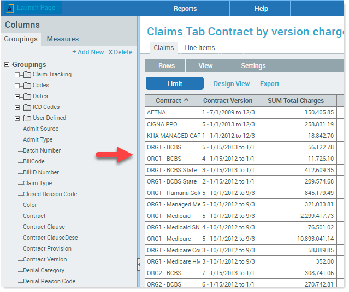Click the Launch Page app logo icon
This screenshot has height=292, width=349.
(x=10, y=8)
